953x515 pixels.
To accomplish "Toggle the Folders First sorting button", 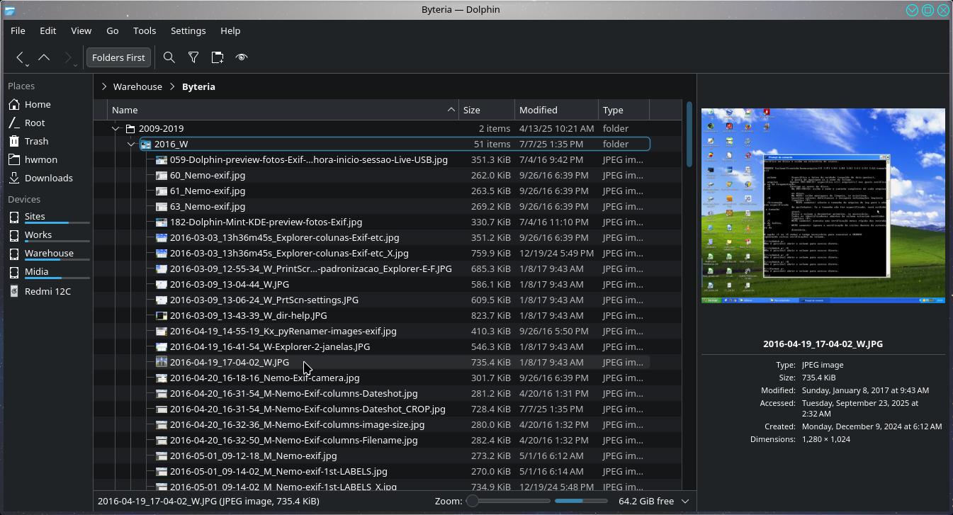I will [x=118, y=57].
